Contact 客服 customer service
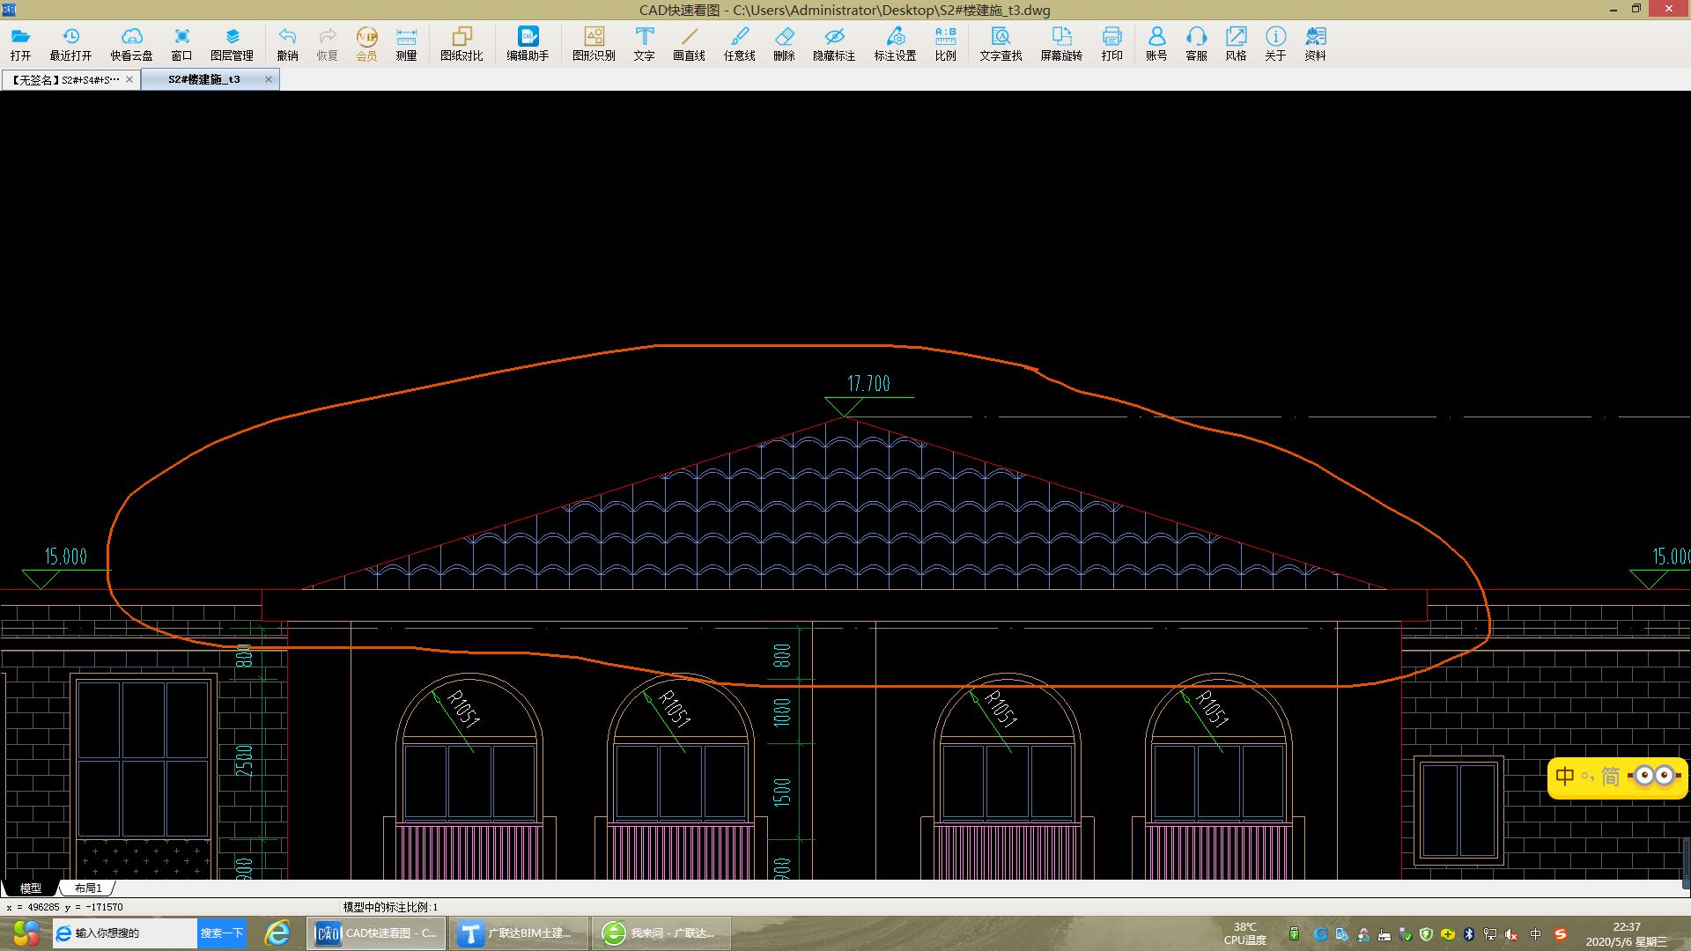The image size is (1691, 951). (x=1196, y=44)
